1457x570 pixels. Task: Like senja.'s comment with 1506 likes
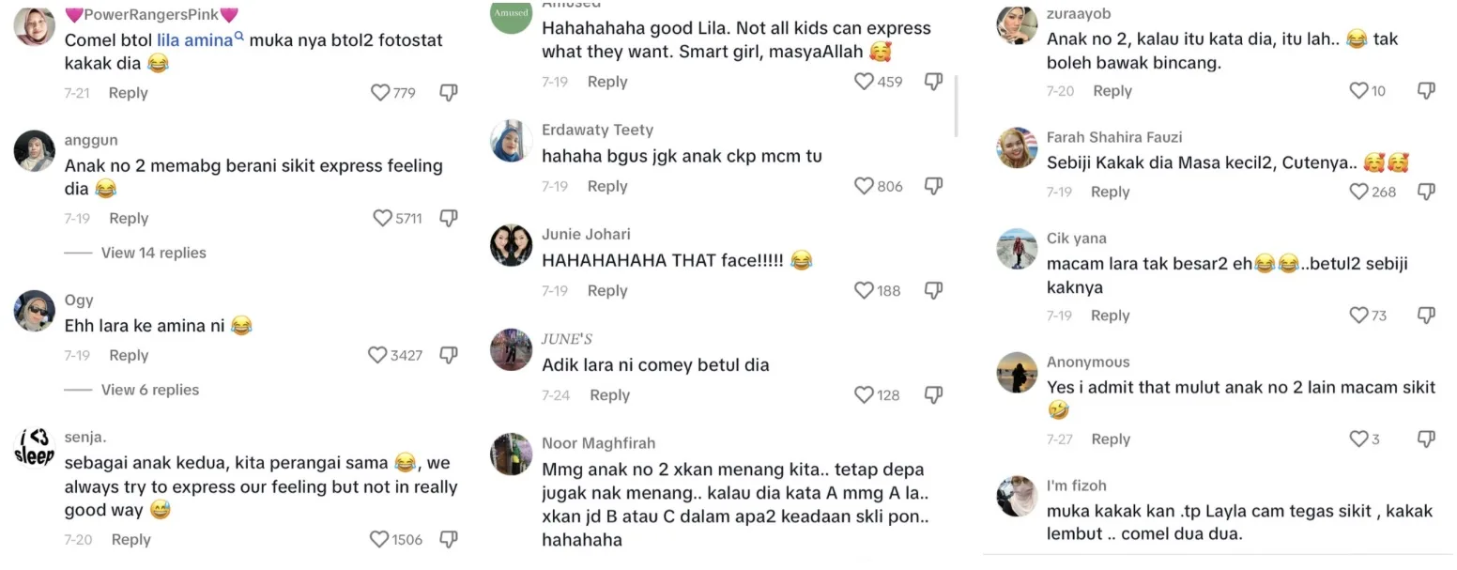tap(379, 539)
